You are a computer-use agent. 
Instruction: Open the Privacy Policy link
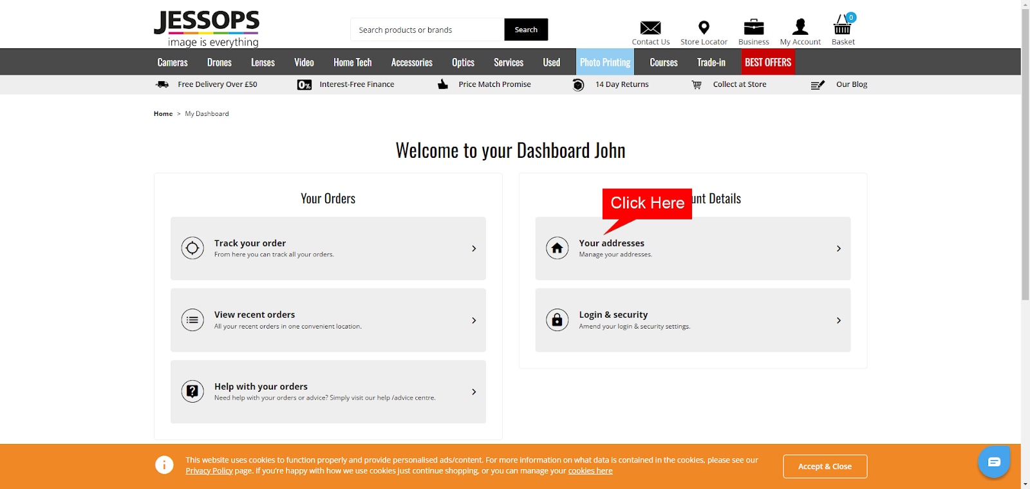tap(209, 471)
